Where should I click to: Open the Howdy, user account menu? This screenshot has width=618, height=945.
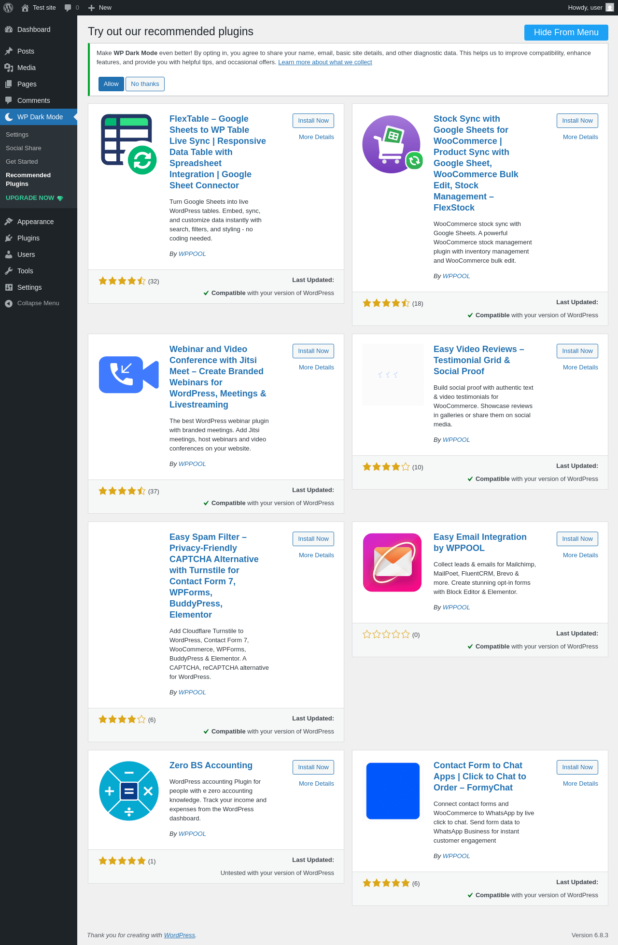pos(585,8)
